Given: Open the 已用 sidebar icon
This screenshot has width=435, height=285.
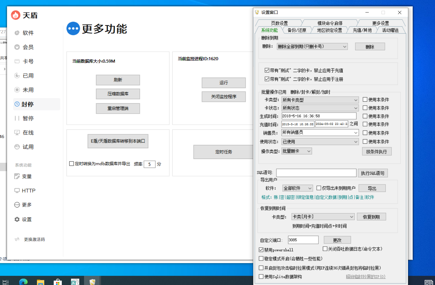Looking at the screenshot, I should click(17, 76).
